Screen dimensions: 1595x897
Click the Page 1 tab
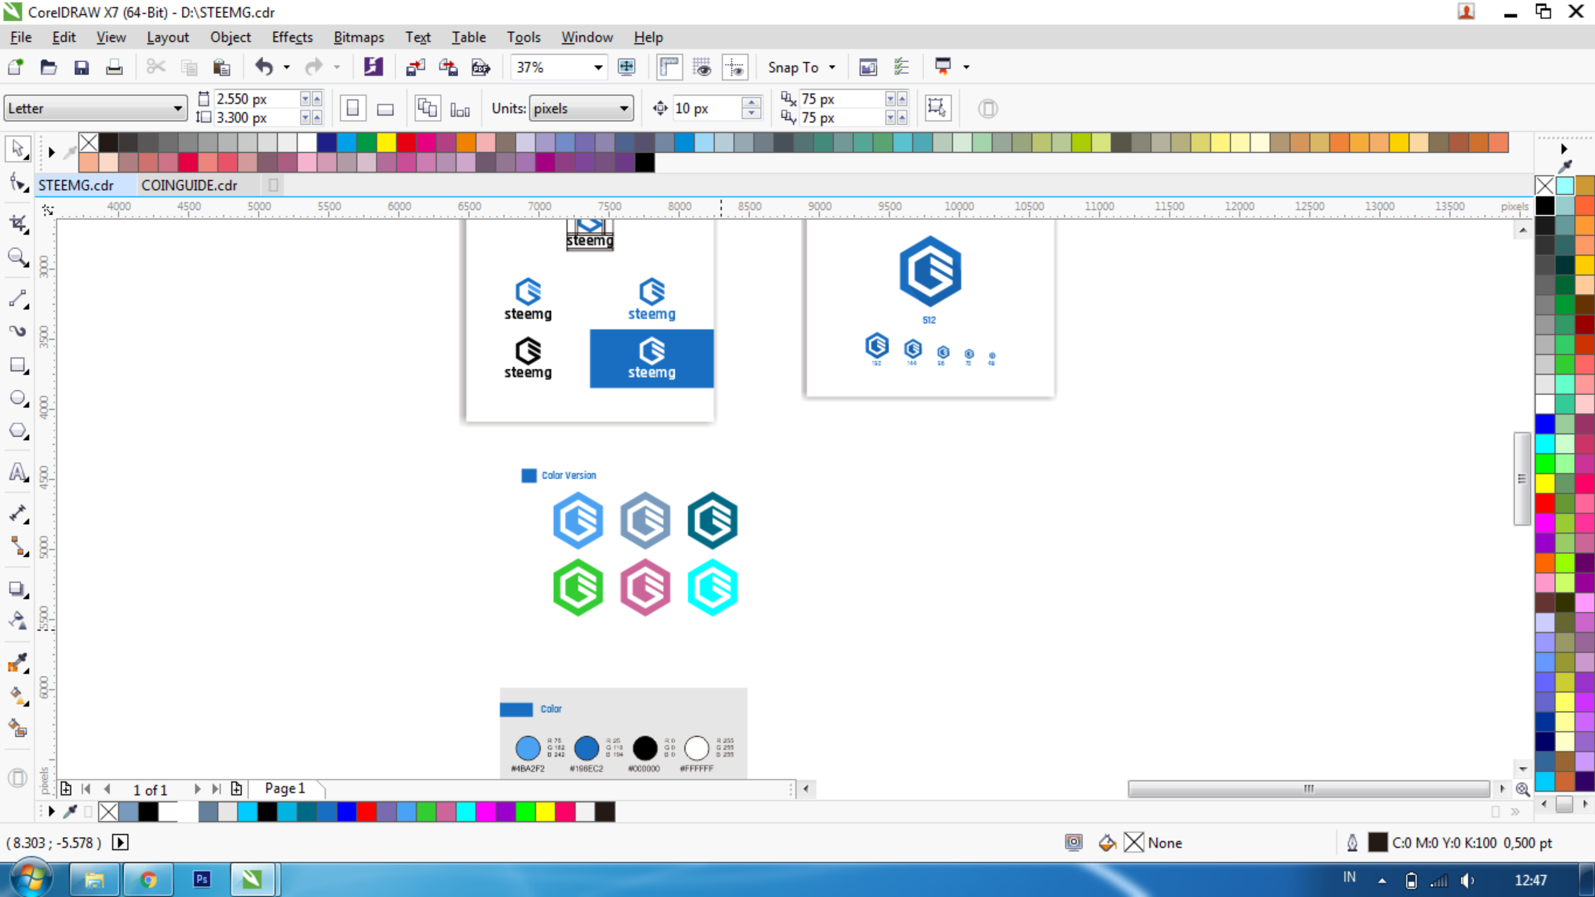pyautogui.click(x=285, y=788)
